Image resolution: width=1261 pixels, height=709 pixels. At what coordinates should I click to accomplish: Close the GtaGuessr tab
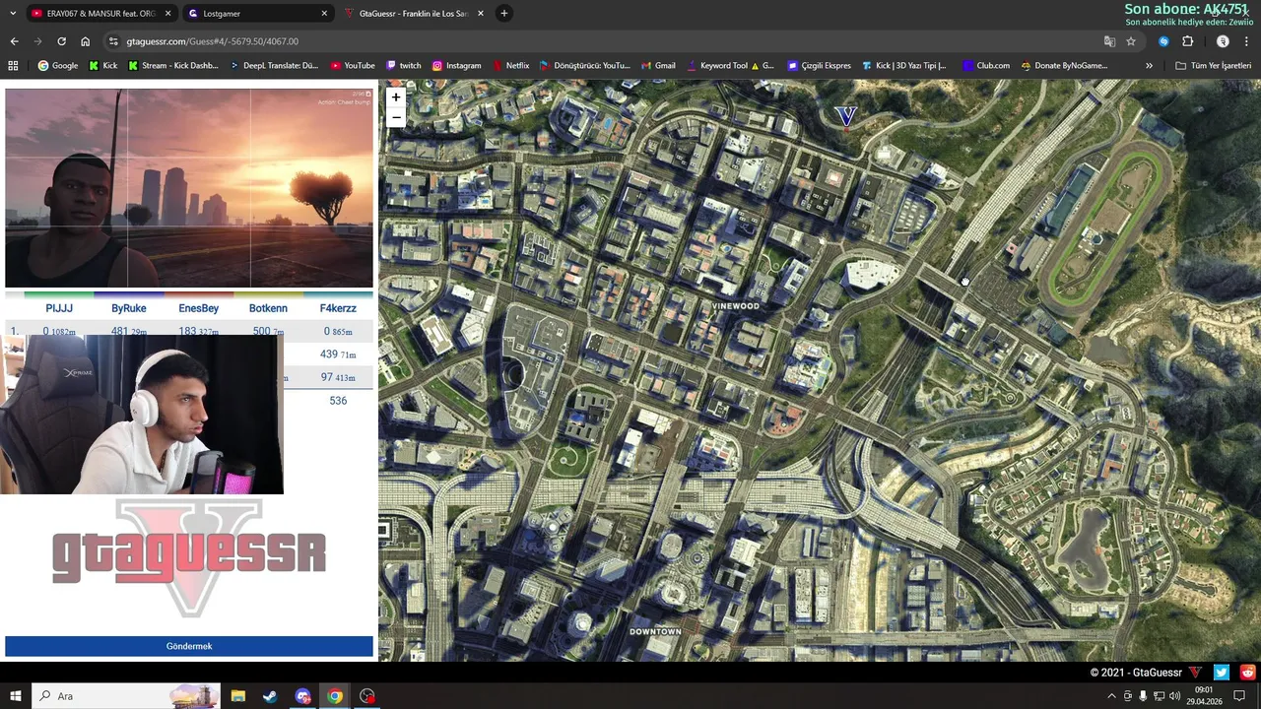click(x=480, y=14)
